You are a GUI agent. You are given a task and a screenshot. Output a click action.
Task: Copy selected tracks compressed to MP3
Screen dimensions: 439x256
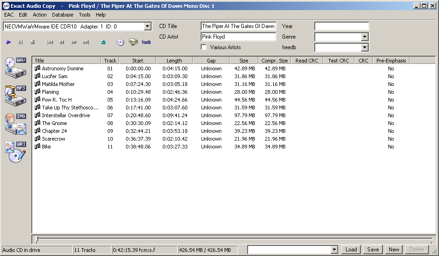pyautogui.click(x=16, y=96)
